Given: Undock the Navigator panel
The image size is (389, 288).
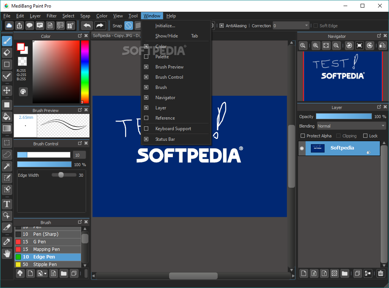Looking at the screenshot, I should (x=379, y=36).
